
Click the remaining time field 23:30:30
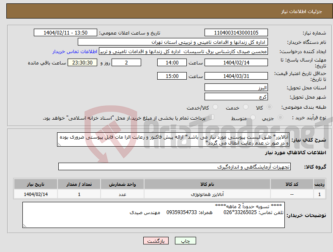pyautogui.click(x=82, y=62)
